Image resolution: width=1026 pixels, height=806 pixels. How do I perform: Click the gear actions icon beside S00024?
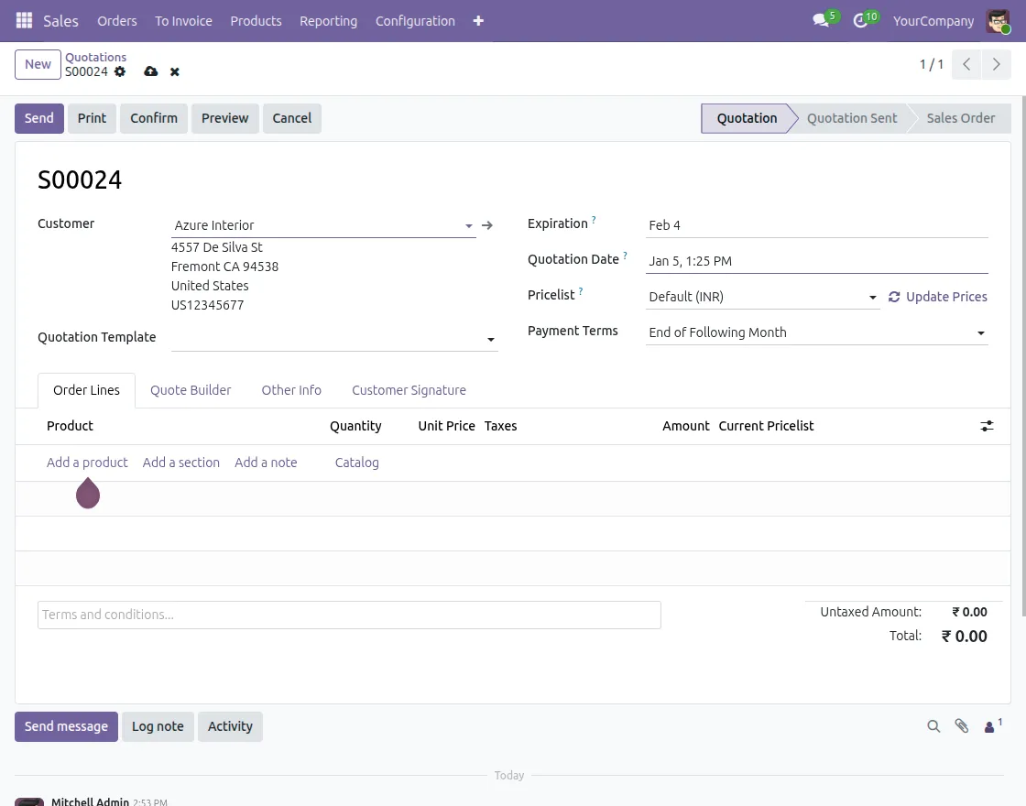click(x=120, y=71)
